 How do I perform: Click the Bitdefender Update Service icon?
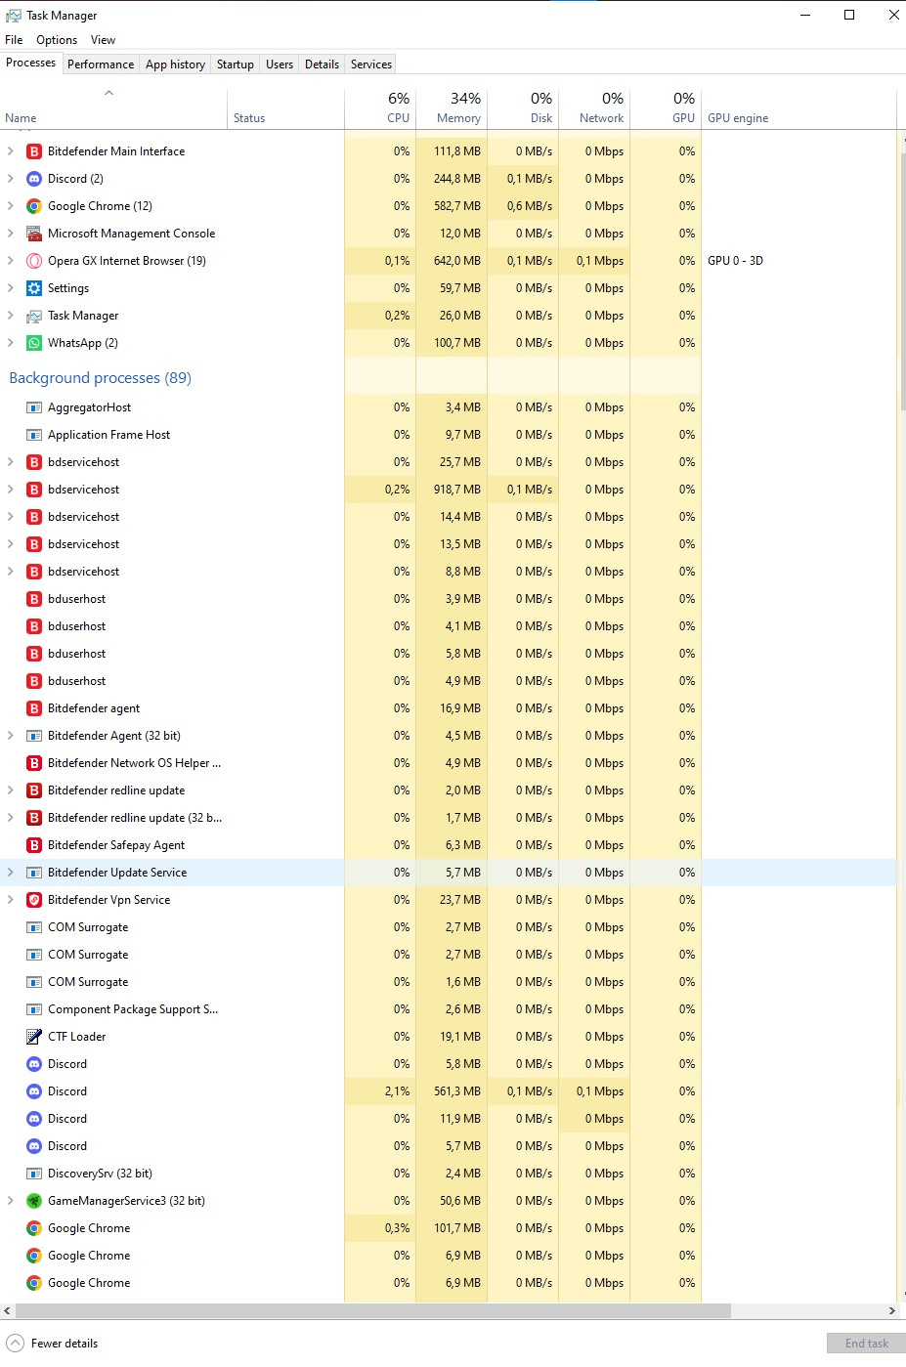click(34, 873)
